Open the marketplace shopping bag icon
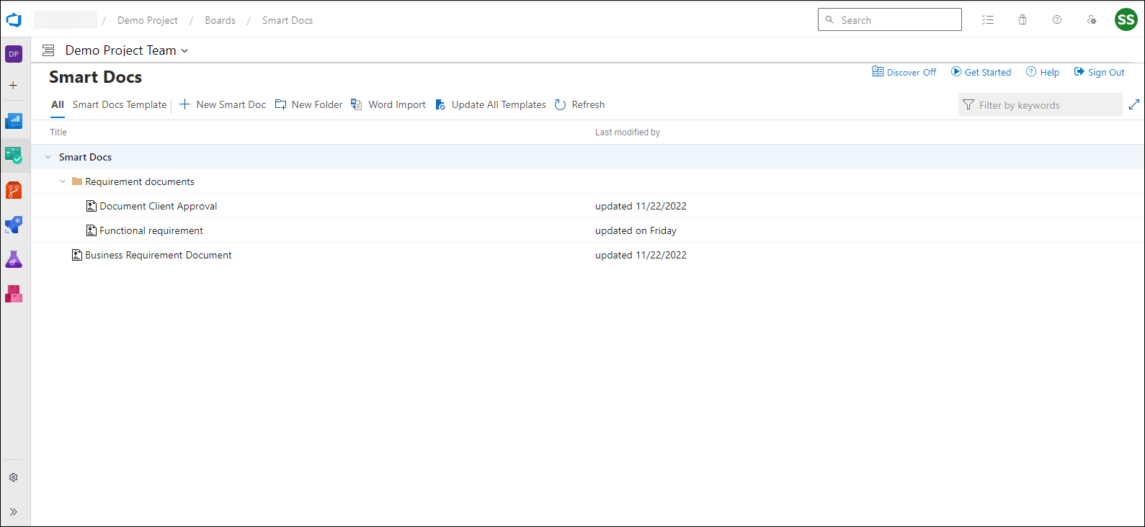 (x=1022, y=20)
